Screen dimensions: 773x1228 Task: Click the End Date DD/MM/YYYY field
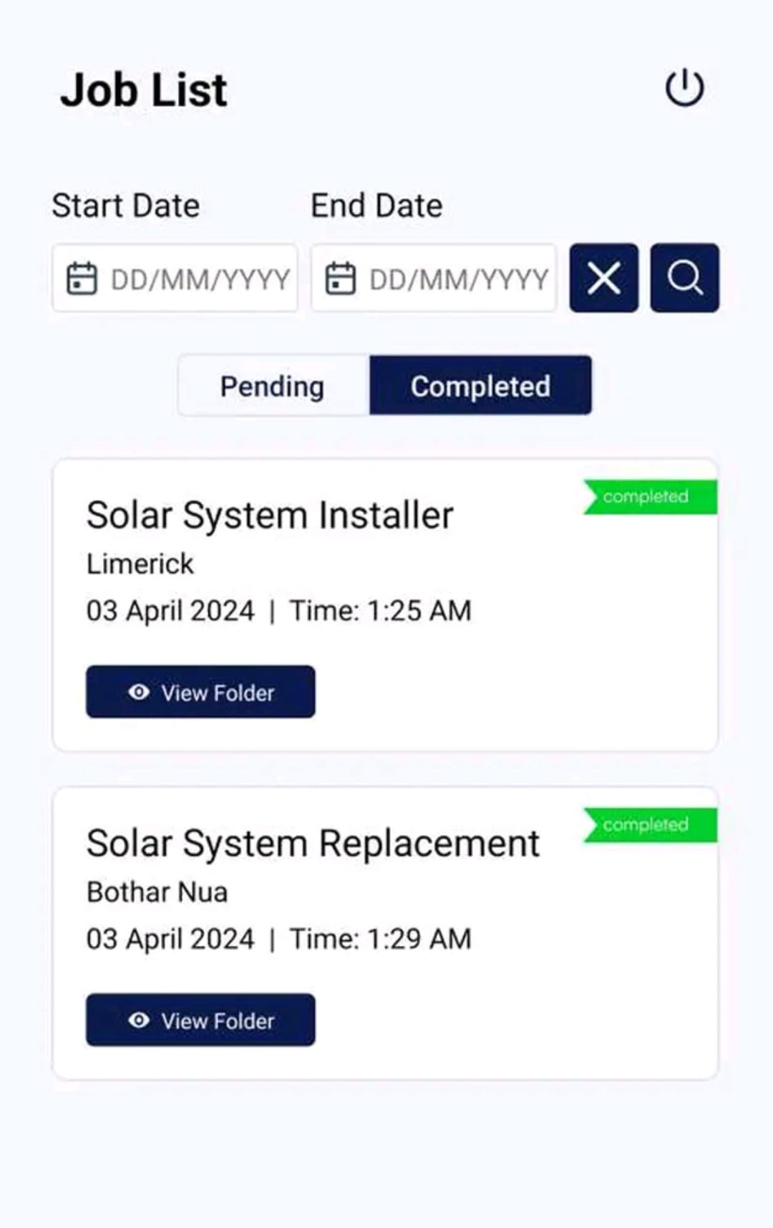(458, 279)
